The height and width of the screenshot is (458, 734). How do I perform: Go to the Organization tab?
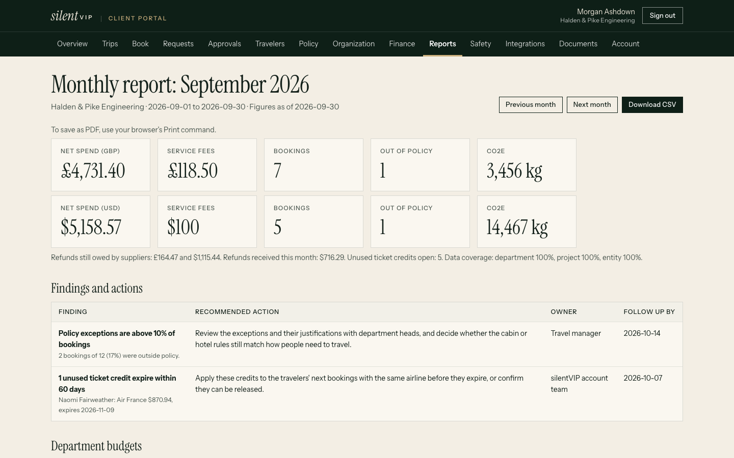[354, 44]
